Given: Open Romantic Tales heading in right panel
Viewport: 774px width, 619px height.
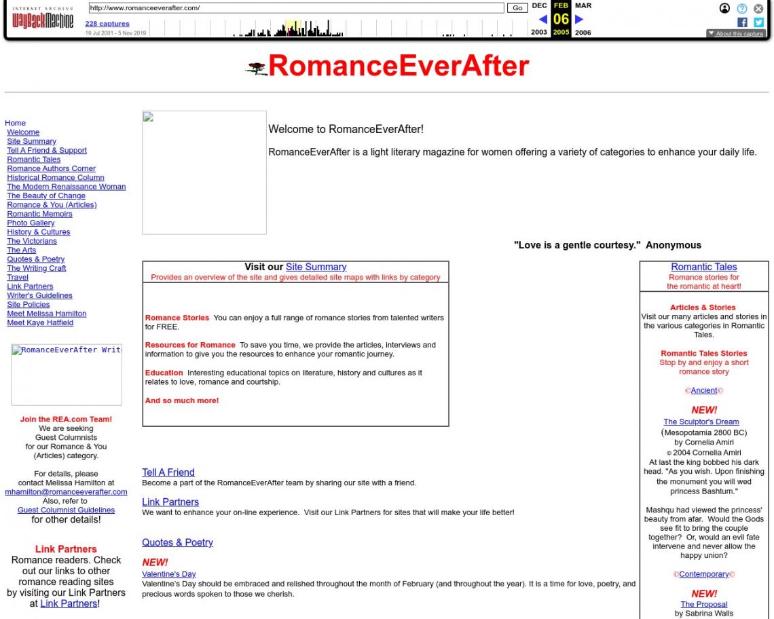Looking at the screenshot, I should click(x=704, y=267).
